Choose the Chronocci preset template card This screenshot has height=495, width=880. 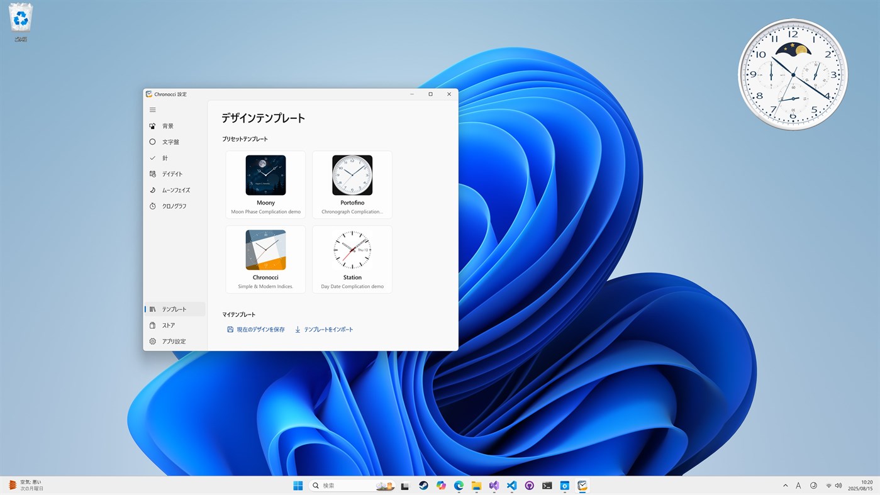[x=265, y=259]
